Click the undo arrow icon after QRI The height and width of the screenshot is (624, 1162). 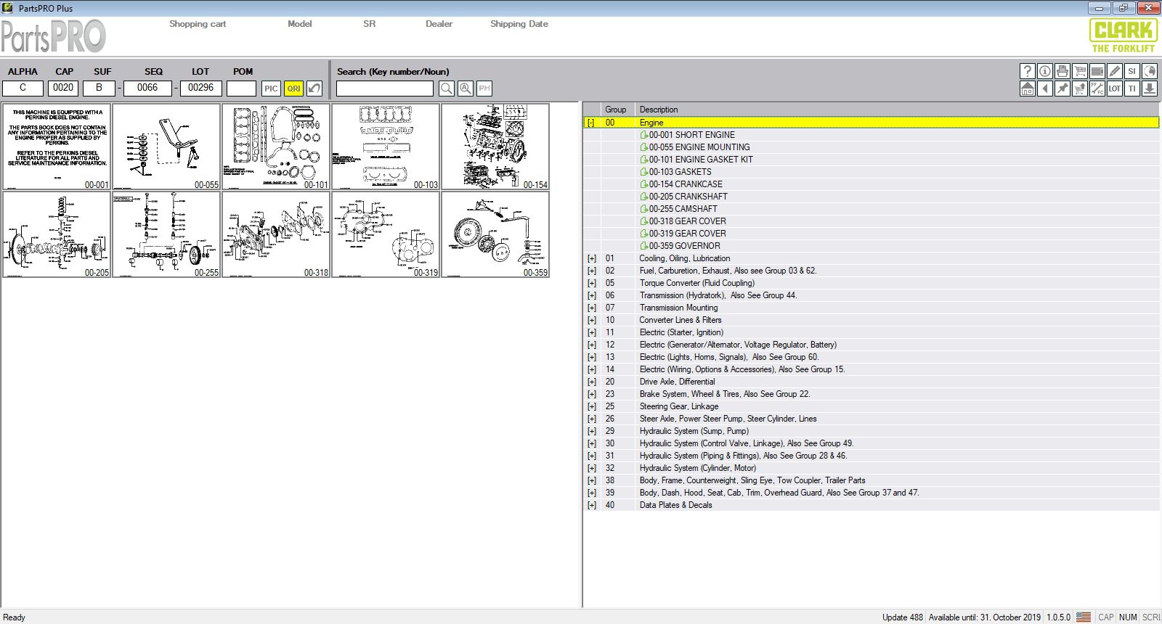click(314, 89)
